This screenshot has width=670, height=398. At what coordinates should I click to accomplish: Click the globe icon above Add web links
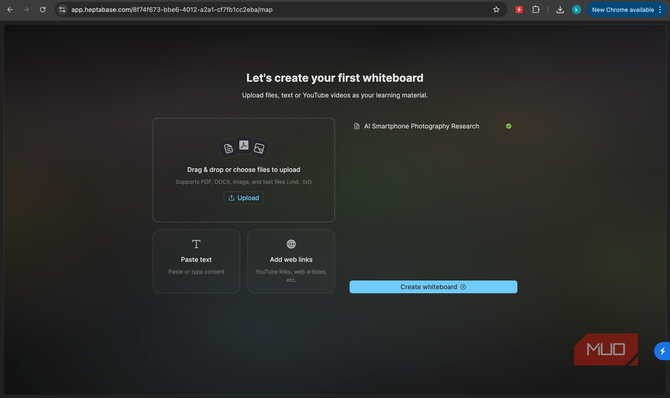tap(291, 244)
